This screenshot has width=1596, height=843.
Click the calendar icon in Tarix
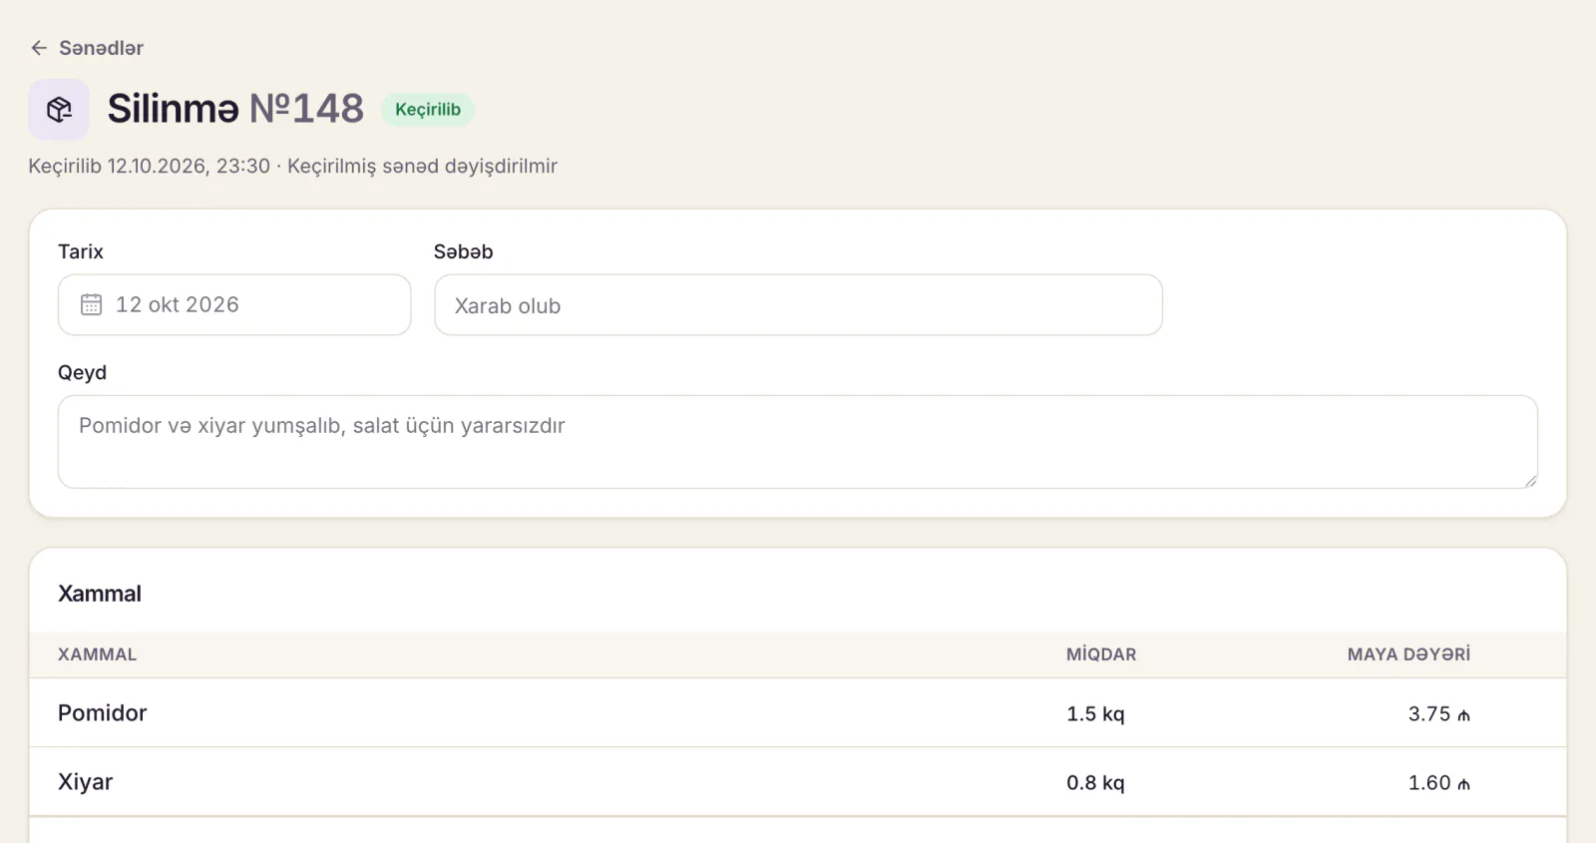pyautogui.click(x=92, y=304)
